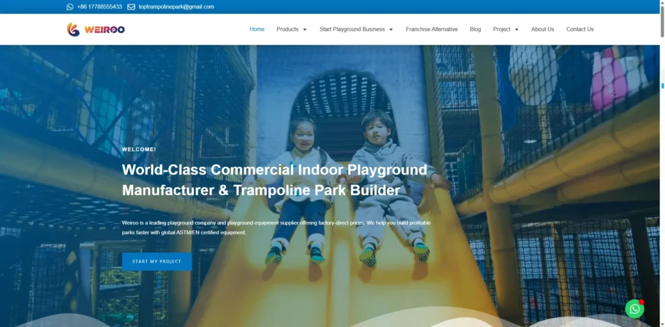Open the floating green WhatsApp chat button
665x327 pixels.
[x=634, y=309]
